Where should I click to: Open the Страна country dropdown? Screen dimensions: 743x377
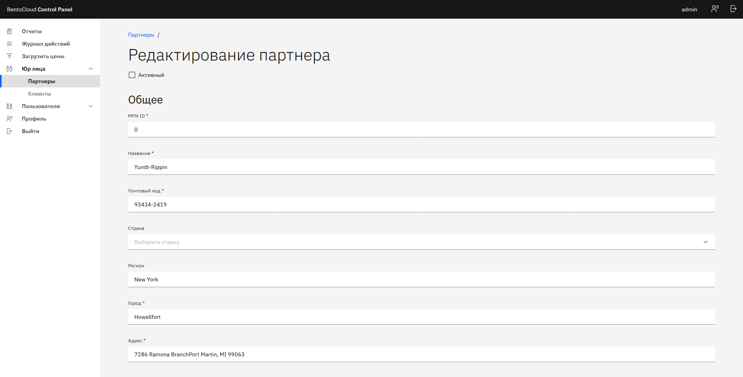[421, 242]
